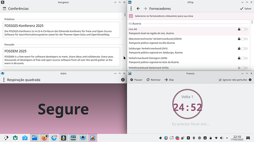Switch to Francis tomato icon in taskbar
Image resolution: width=254 pixels, height=142 pixels.
[x=92, y=138]
